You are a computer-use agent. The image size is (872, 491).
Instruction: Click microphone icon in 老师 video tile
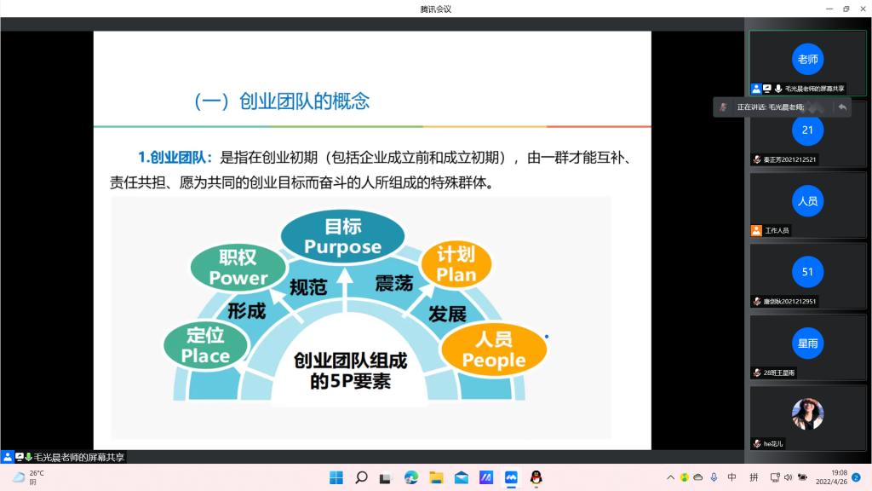pyautogui.click(x=778, y=89)
